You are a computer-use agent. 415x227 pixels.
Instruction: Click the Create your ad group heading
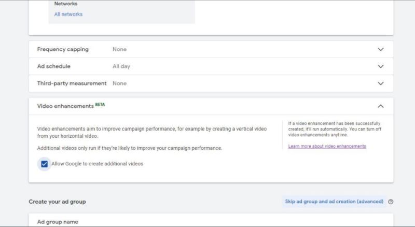(x=57, y=202)
